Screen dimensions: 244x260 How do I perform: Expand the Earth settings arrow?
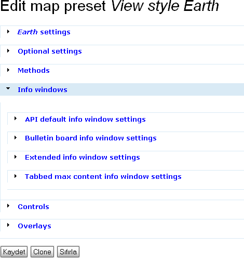pyautogui.click(x=8, y=32)
